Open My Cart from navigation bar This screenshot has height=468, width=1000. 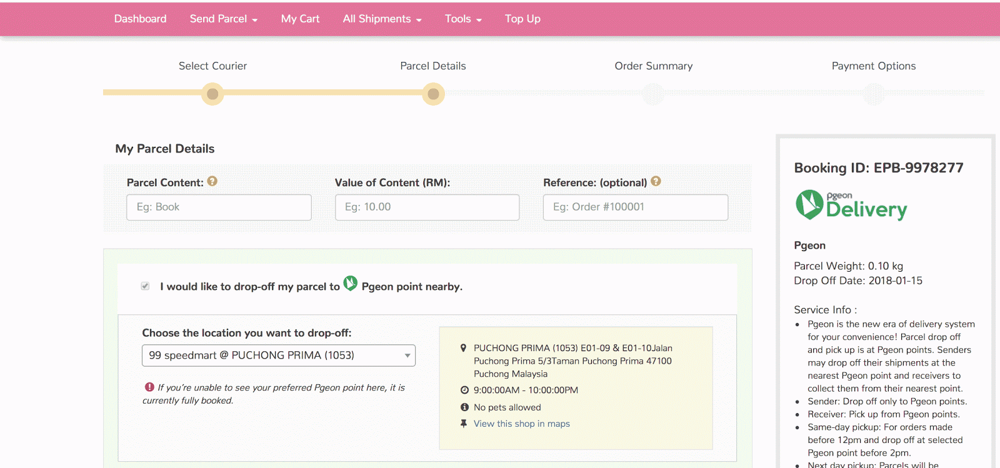[x=300, y=19]
